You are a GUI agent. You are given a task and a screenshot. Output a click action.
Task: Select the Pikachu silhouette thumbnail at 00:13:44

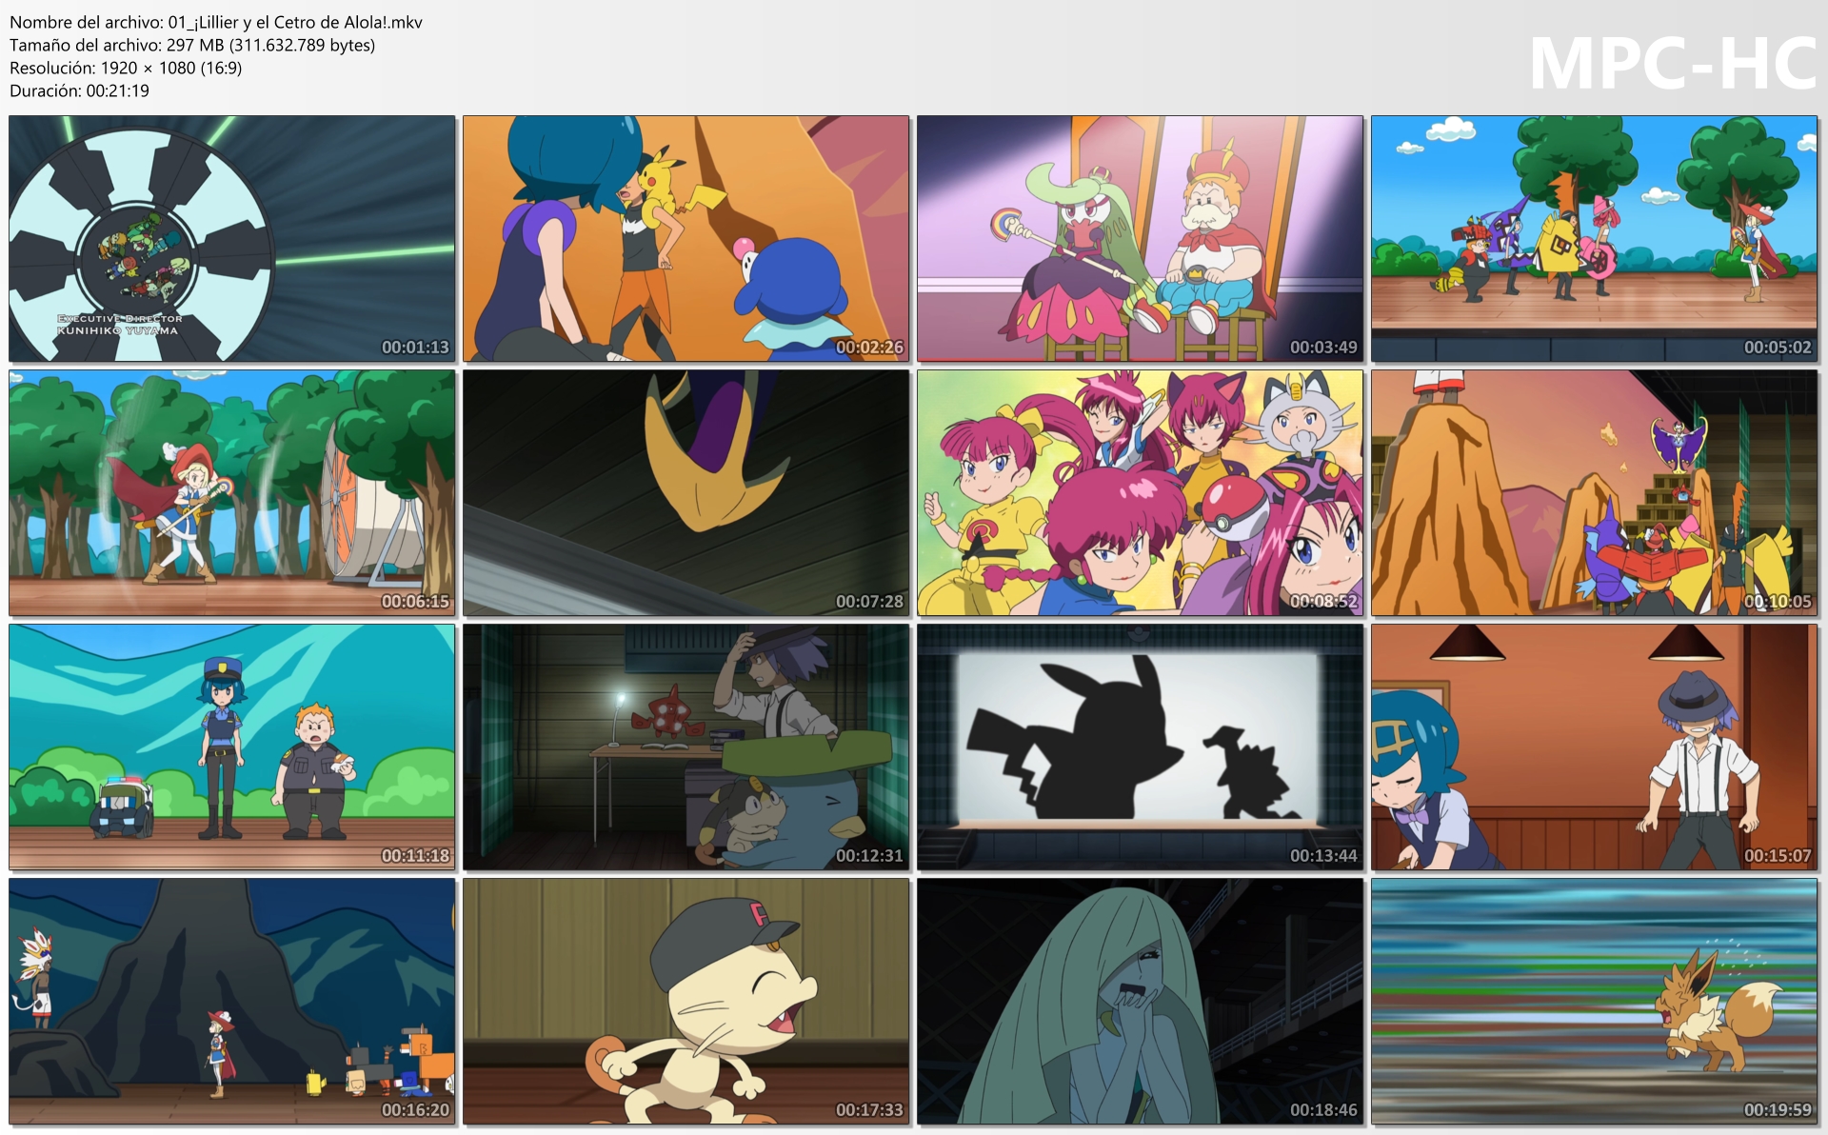[1141, 747]
